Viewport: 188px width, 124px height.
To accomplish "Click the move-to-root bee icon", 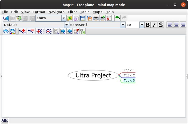I will coord(19,18).
